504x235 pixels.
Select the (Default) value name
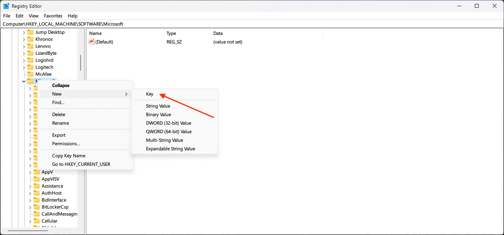point(104,42)
